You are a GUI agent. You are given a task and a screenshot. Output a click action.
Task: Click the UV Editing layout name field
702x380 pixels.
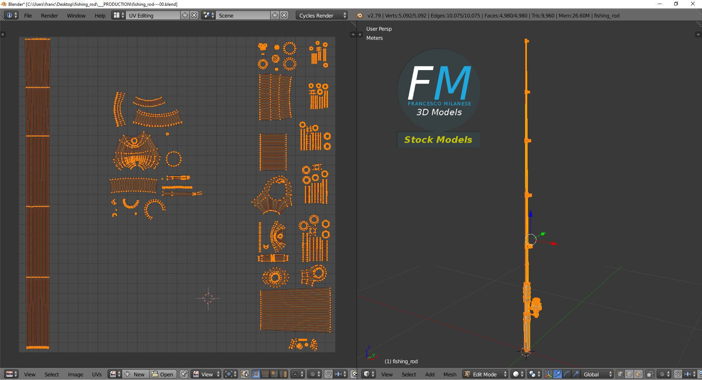coord(153,15)
